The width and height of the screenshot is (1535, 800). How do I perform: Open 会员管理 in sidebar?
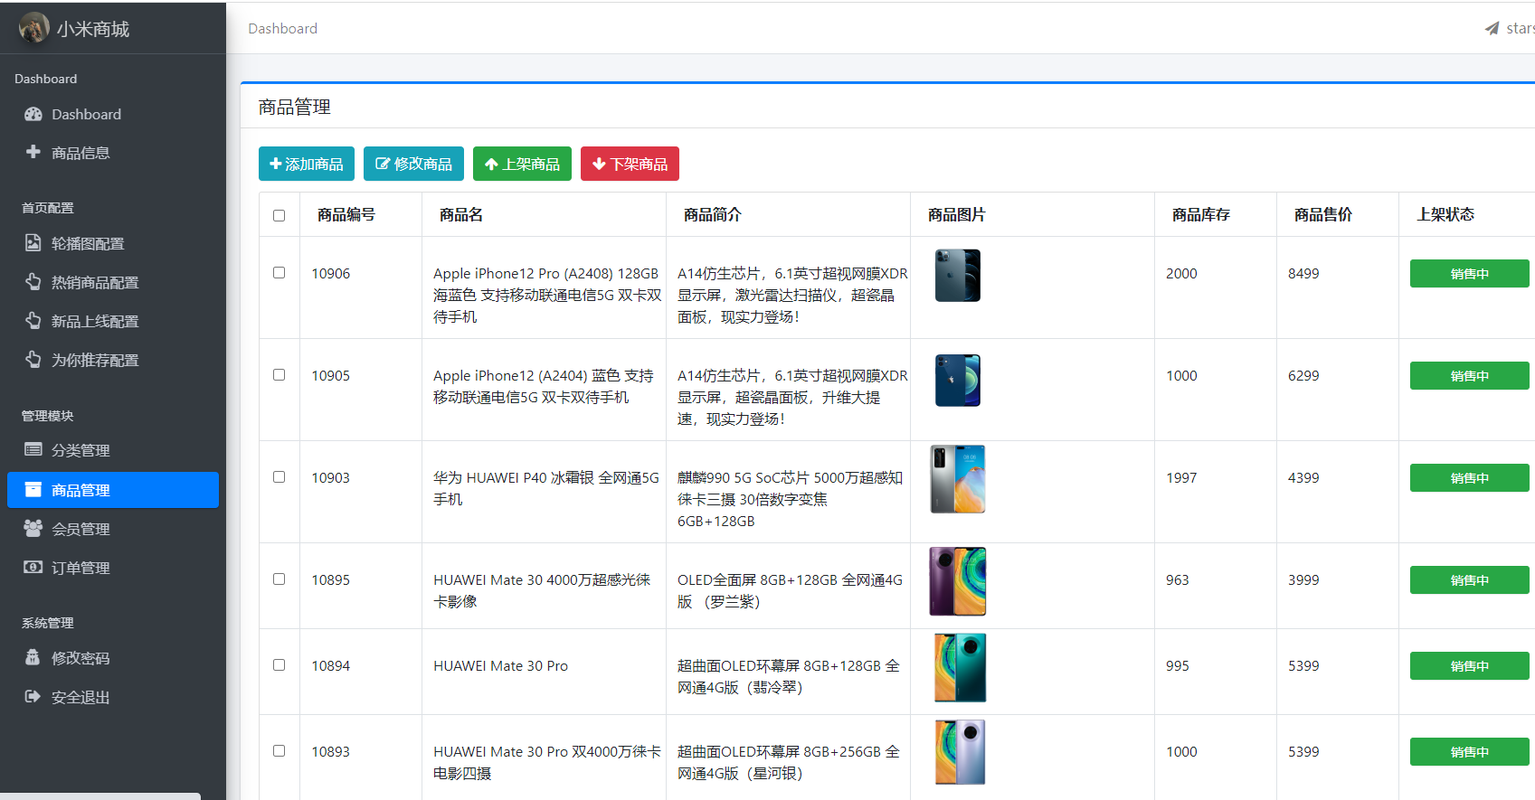click(x=113, y=529)
